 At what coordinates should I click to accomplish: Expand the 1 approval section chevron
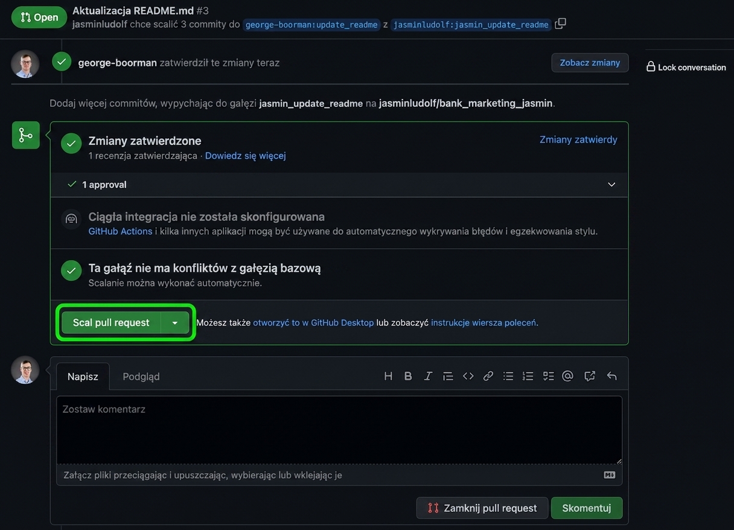click(611, 185)
